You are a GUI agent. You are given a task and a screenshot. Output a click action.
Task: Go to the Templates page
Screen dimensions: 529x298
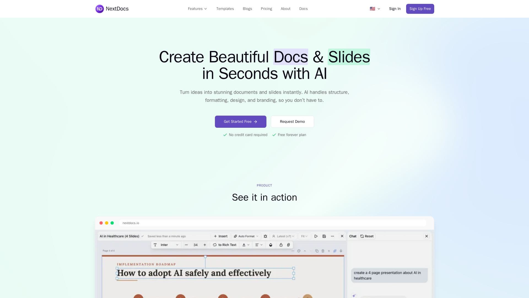click(225, 9)
